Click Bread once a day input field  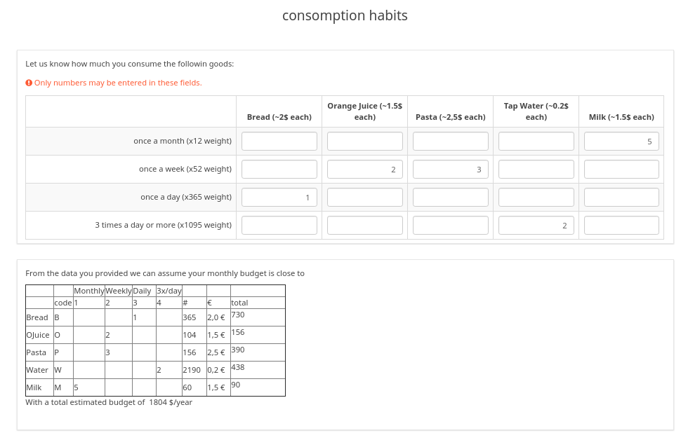click(279, 197)
